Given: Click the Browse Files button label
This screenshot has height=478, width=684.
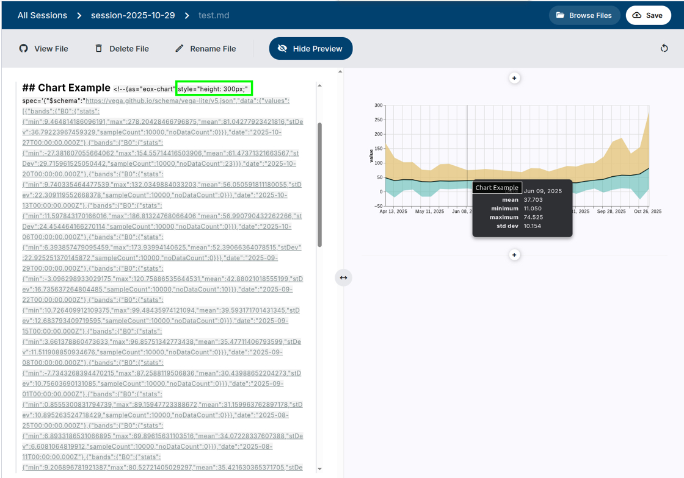Looking at the screenshot, I should point(590,15).
